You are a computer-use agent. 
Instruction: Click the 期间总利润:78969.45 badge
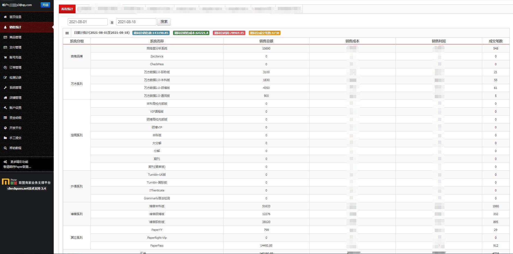coord(229,33)
